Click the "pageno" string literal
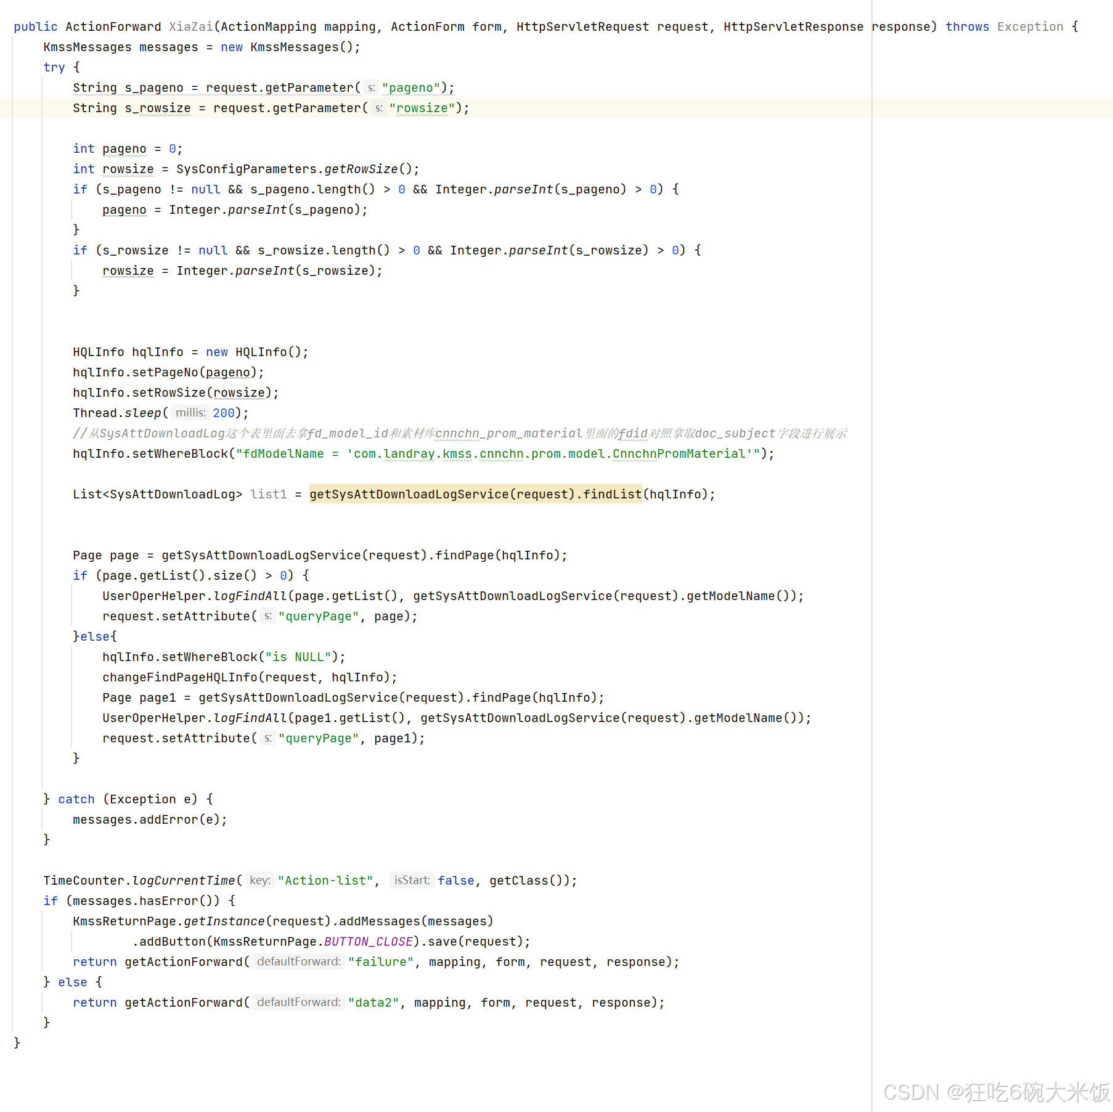Screen dimensions: 1113x1112 (x=411, y=87)
